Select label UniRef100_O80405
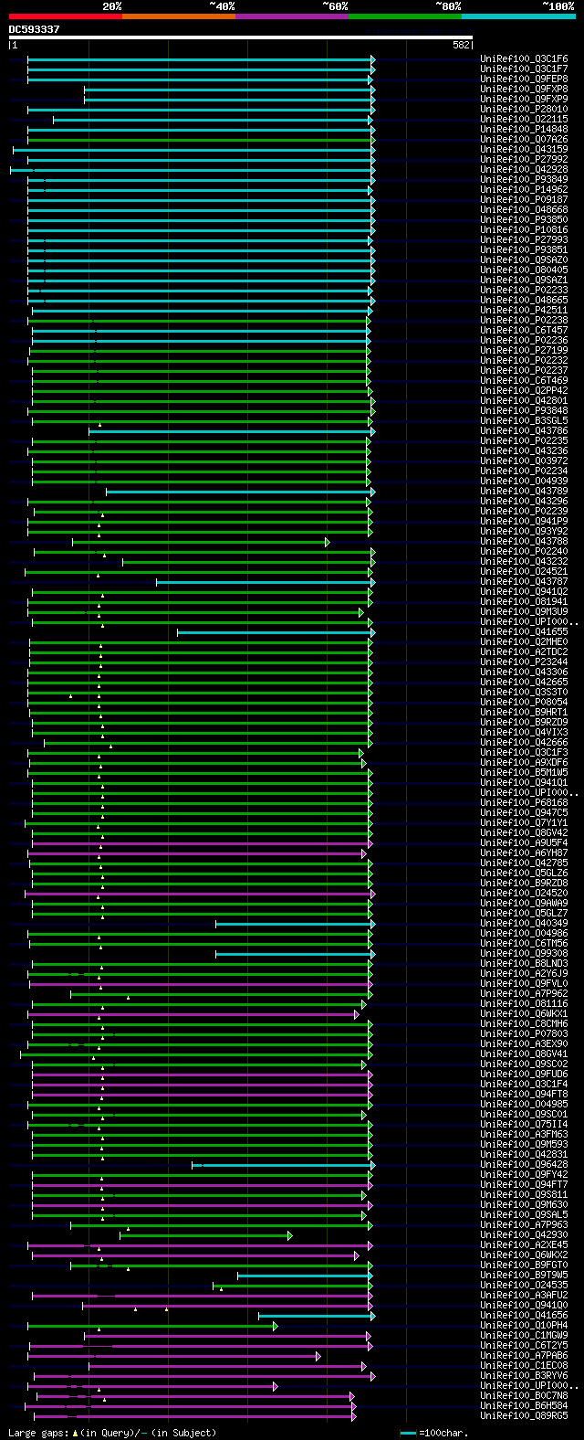This screenshot has width=584, height=1440. click(x=524, y=270)
